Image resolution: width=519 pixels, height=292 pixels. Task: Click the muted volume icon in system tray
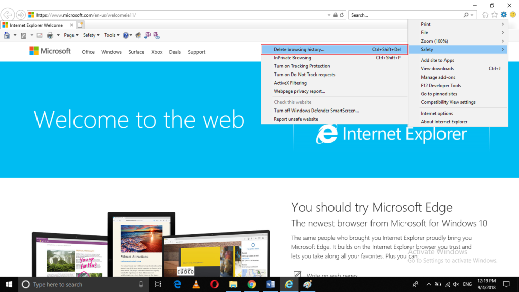point(456,284)
